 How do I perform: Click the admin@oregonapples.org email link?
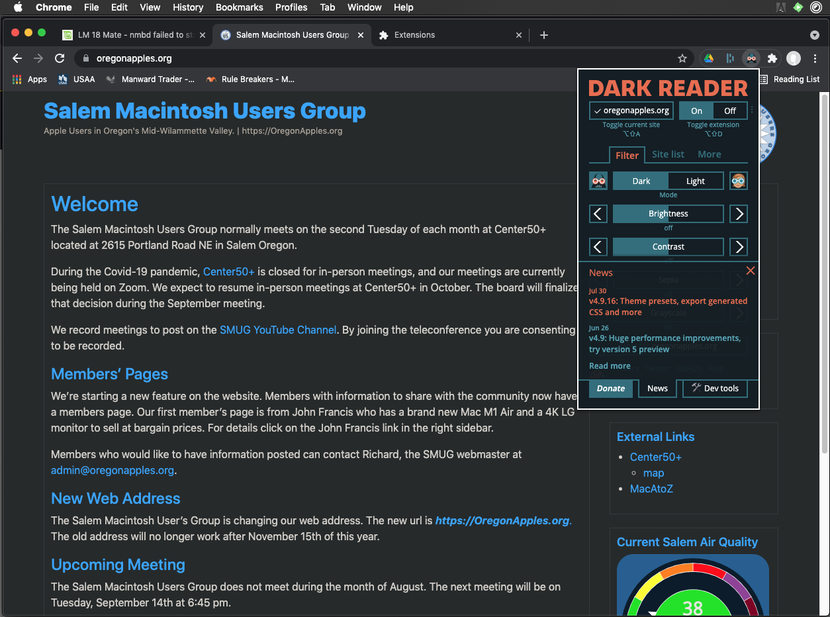pyautogui.click(x=113, y=470)
